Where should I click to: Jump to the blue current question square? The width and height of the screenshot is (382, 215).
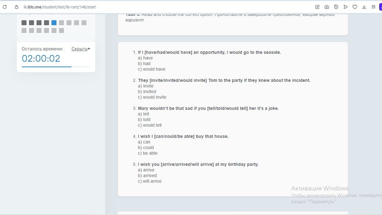[54, 23]
